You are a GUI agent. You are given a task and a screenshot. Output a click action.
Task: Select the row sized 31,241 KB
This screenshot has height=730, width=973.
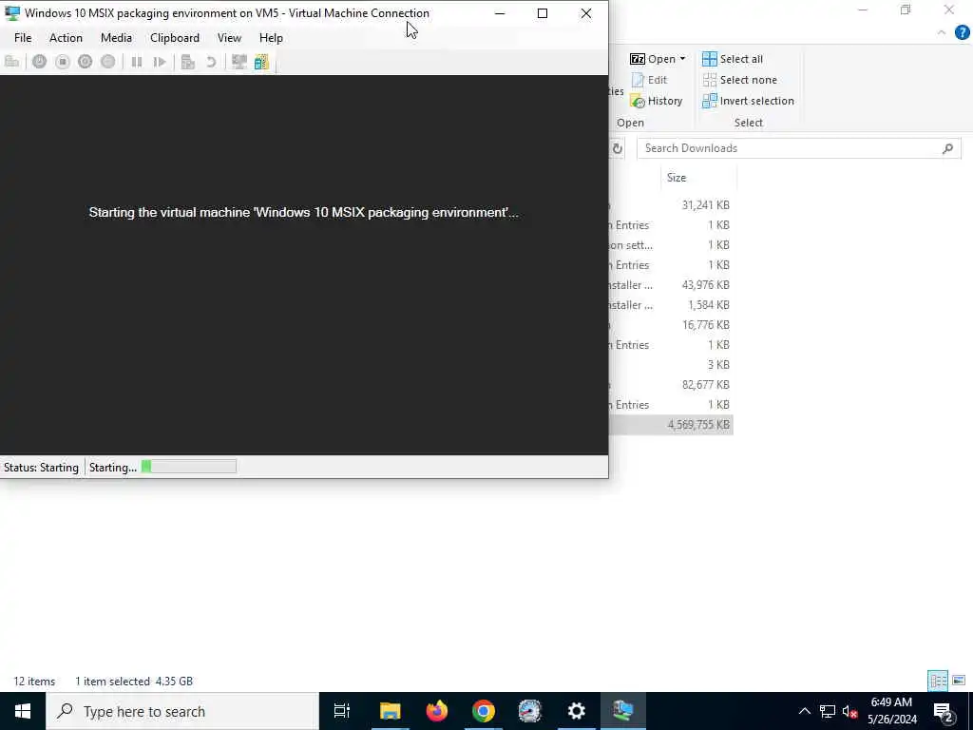point(670,205)
